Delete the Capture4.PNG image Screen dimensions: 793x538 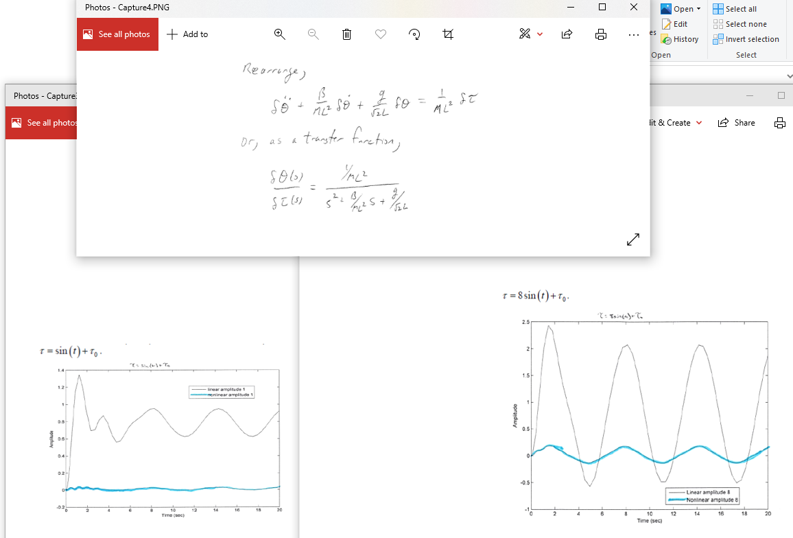[346, 34]
